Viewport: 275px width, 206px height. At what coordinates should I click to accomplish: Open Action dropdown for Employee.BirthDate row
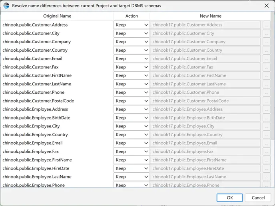click(132, 118)
